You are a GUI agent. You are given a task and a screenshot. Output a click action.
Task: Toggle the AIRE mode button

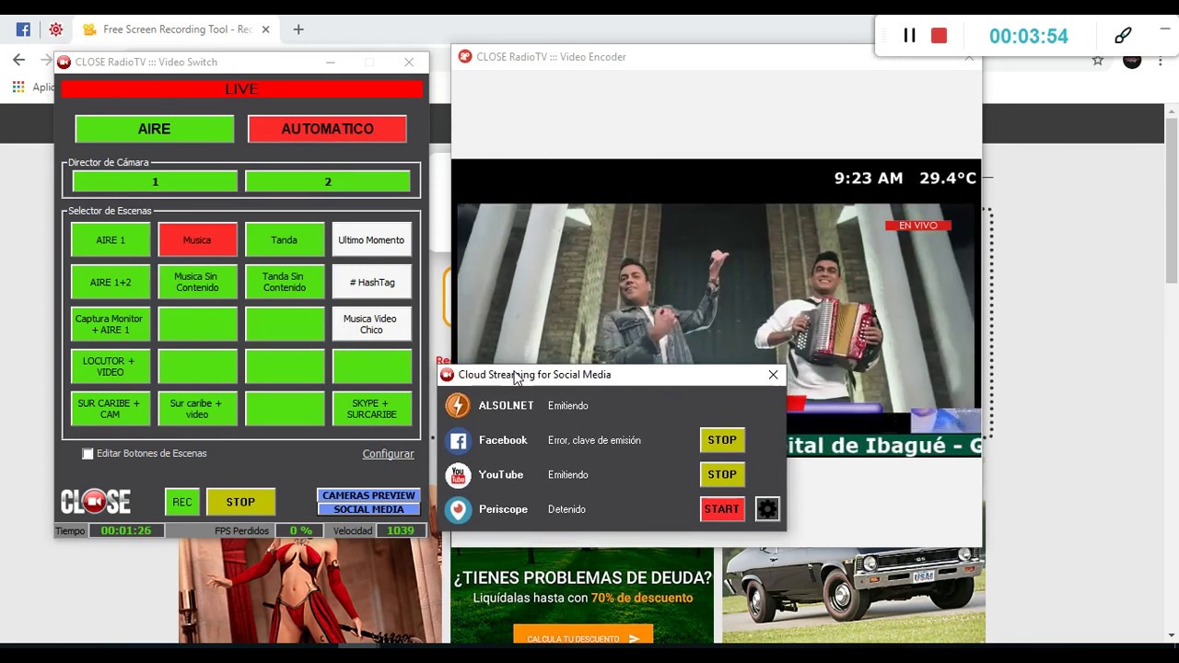click(154, 129)
